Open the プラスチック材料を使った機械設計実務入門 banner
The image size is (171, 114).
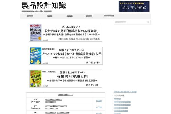tap(66, 56)
